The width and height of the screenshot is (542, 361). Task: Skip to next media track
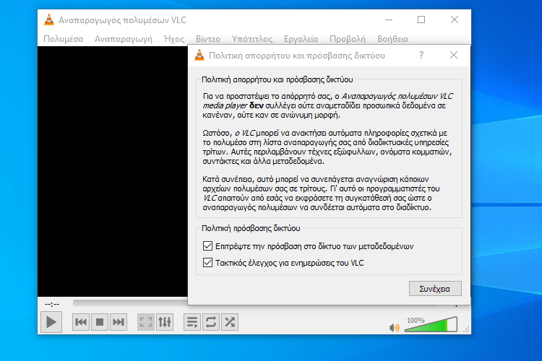point(119,322)
